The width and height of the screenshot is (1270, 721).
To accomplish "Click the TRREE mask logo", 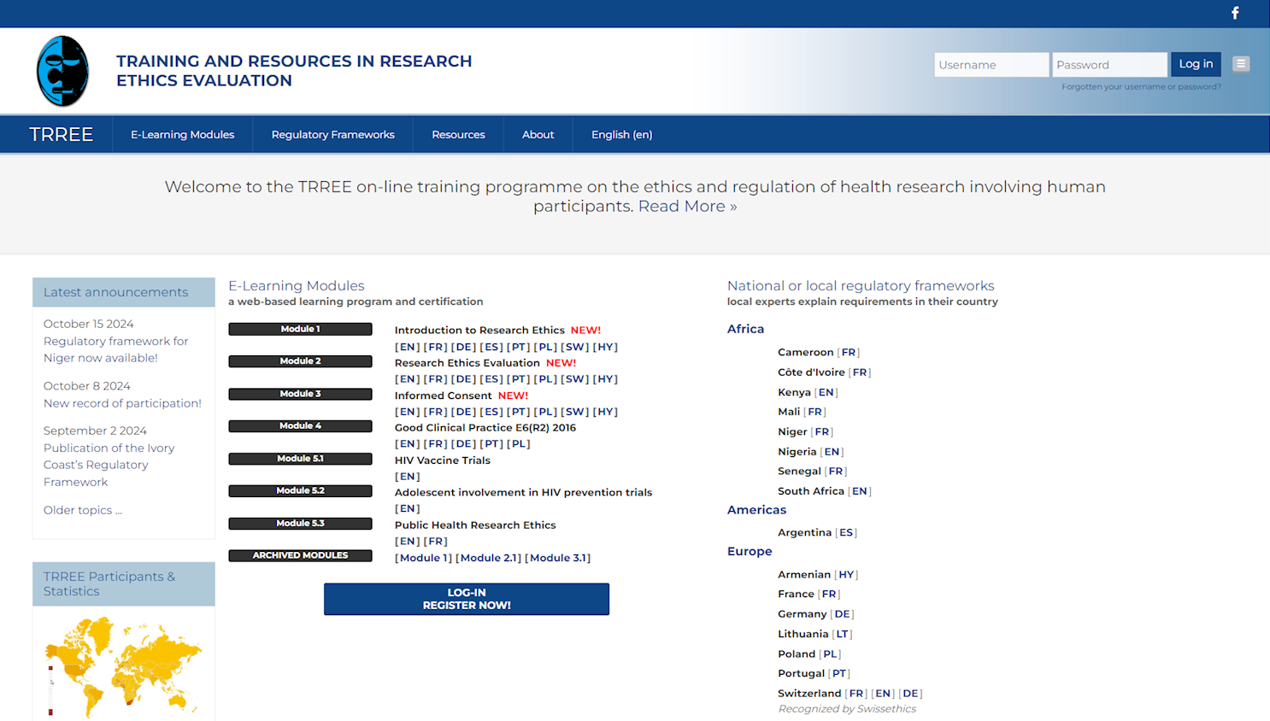I will (x=62, y=71).
